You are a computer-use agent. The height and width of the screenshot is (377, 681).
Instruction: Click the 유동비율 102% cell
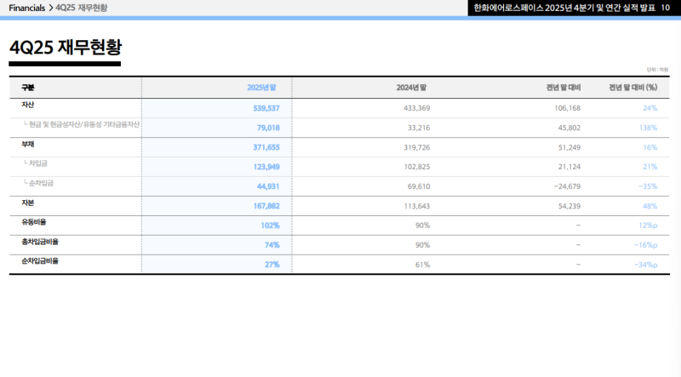click(270, 226)
